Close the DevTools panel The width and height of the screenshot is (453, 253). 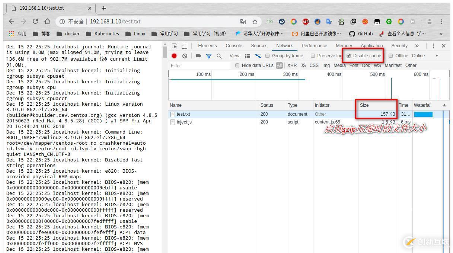444,46
